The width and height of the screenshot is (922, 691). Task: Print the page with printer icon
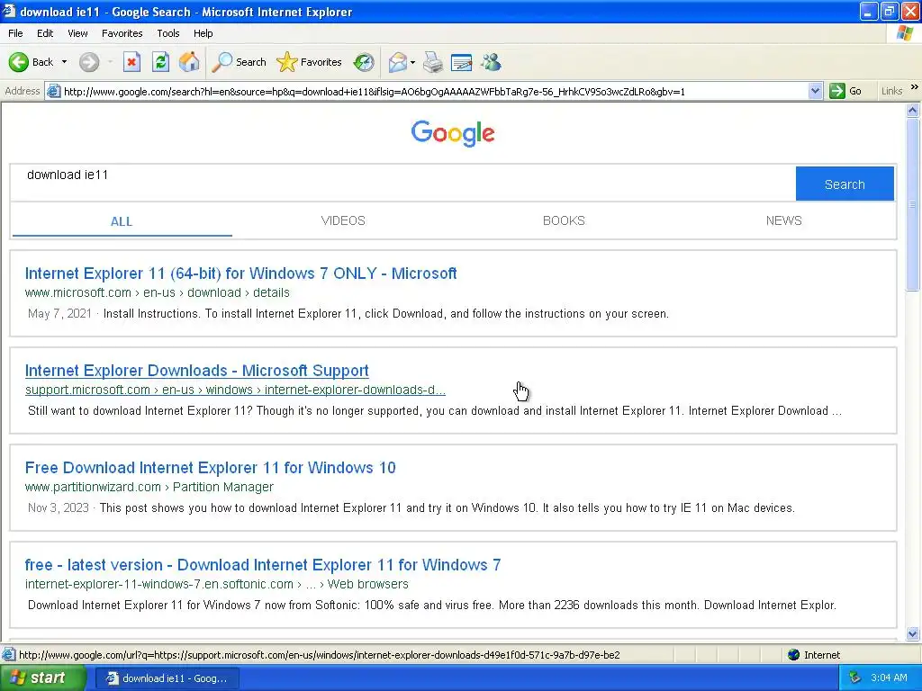point(433,62)
